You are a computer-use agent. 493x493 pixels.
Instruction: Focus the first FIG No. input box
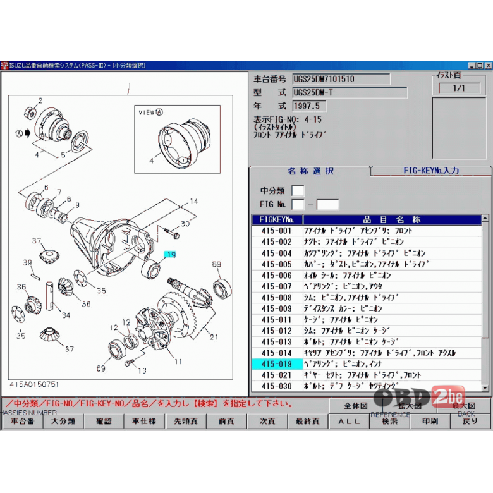(x=298, y=204)
